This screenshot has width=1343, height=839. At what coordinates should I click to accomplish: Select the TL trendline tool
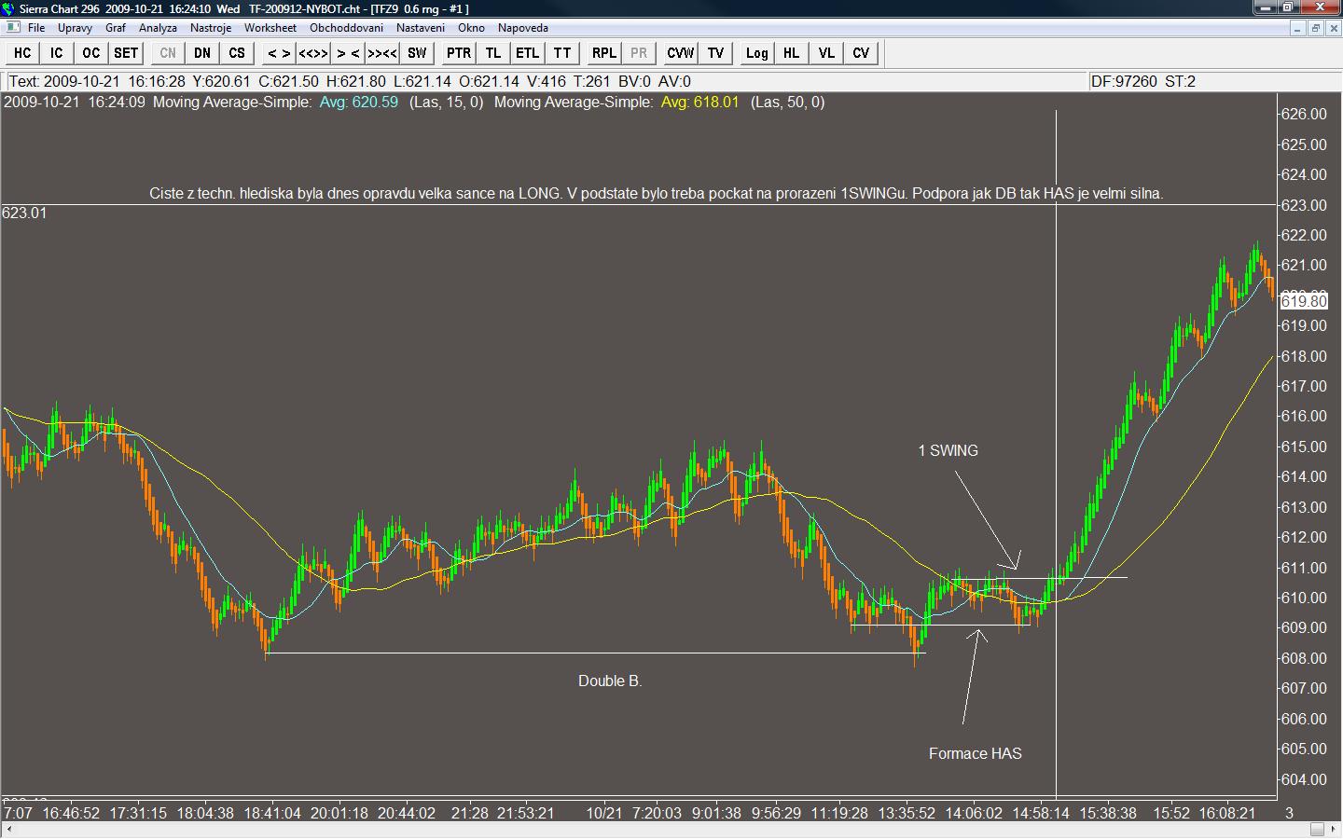tap(493, 53)
